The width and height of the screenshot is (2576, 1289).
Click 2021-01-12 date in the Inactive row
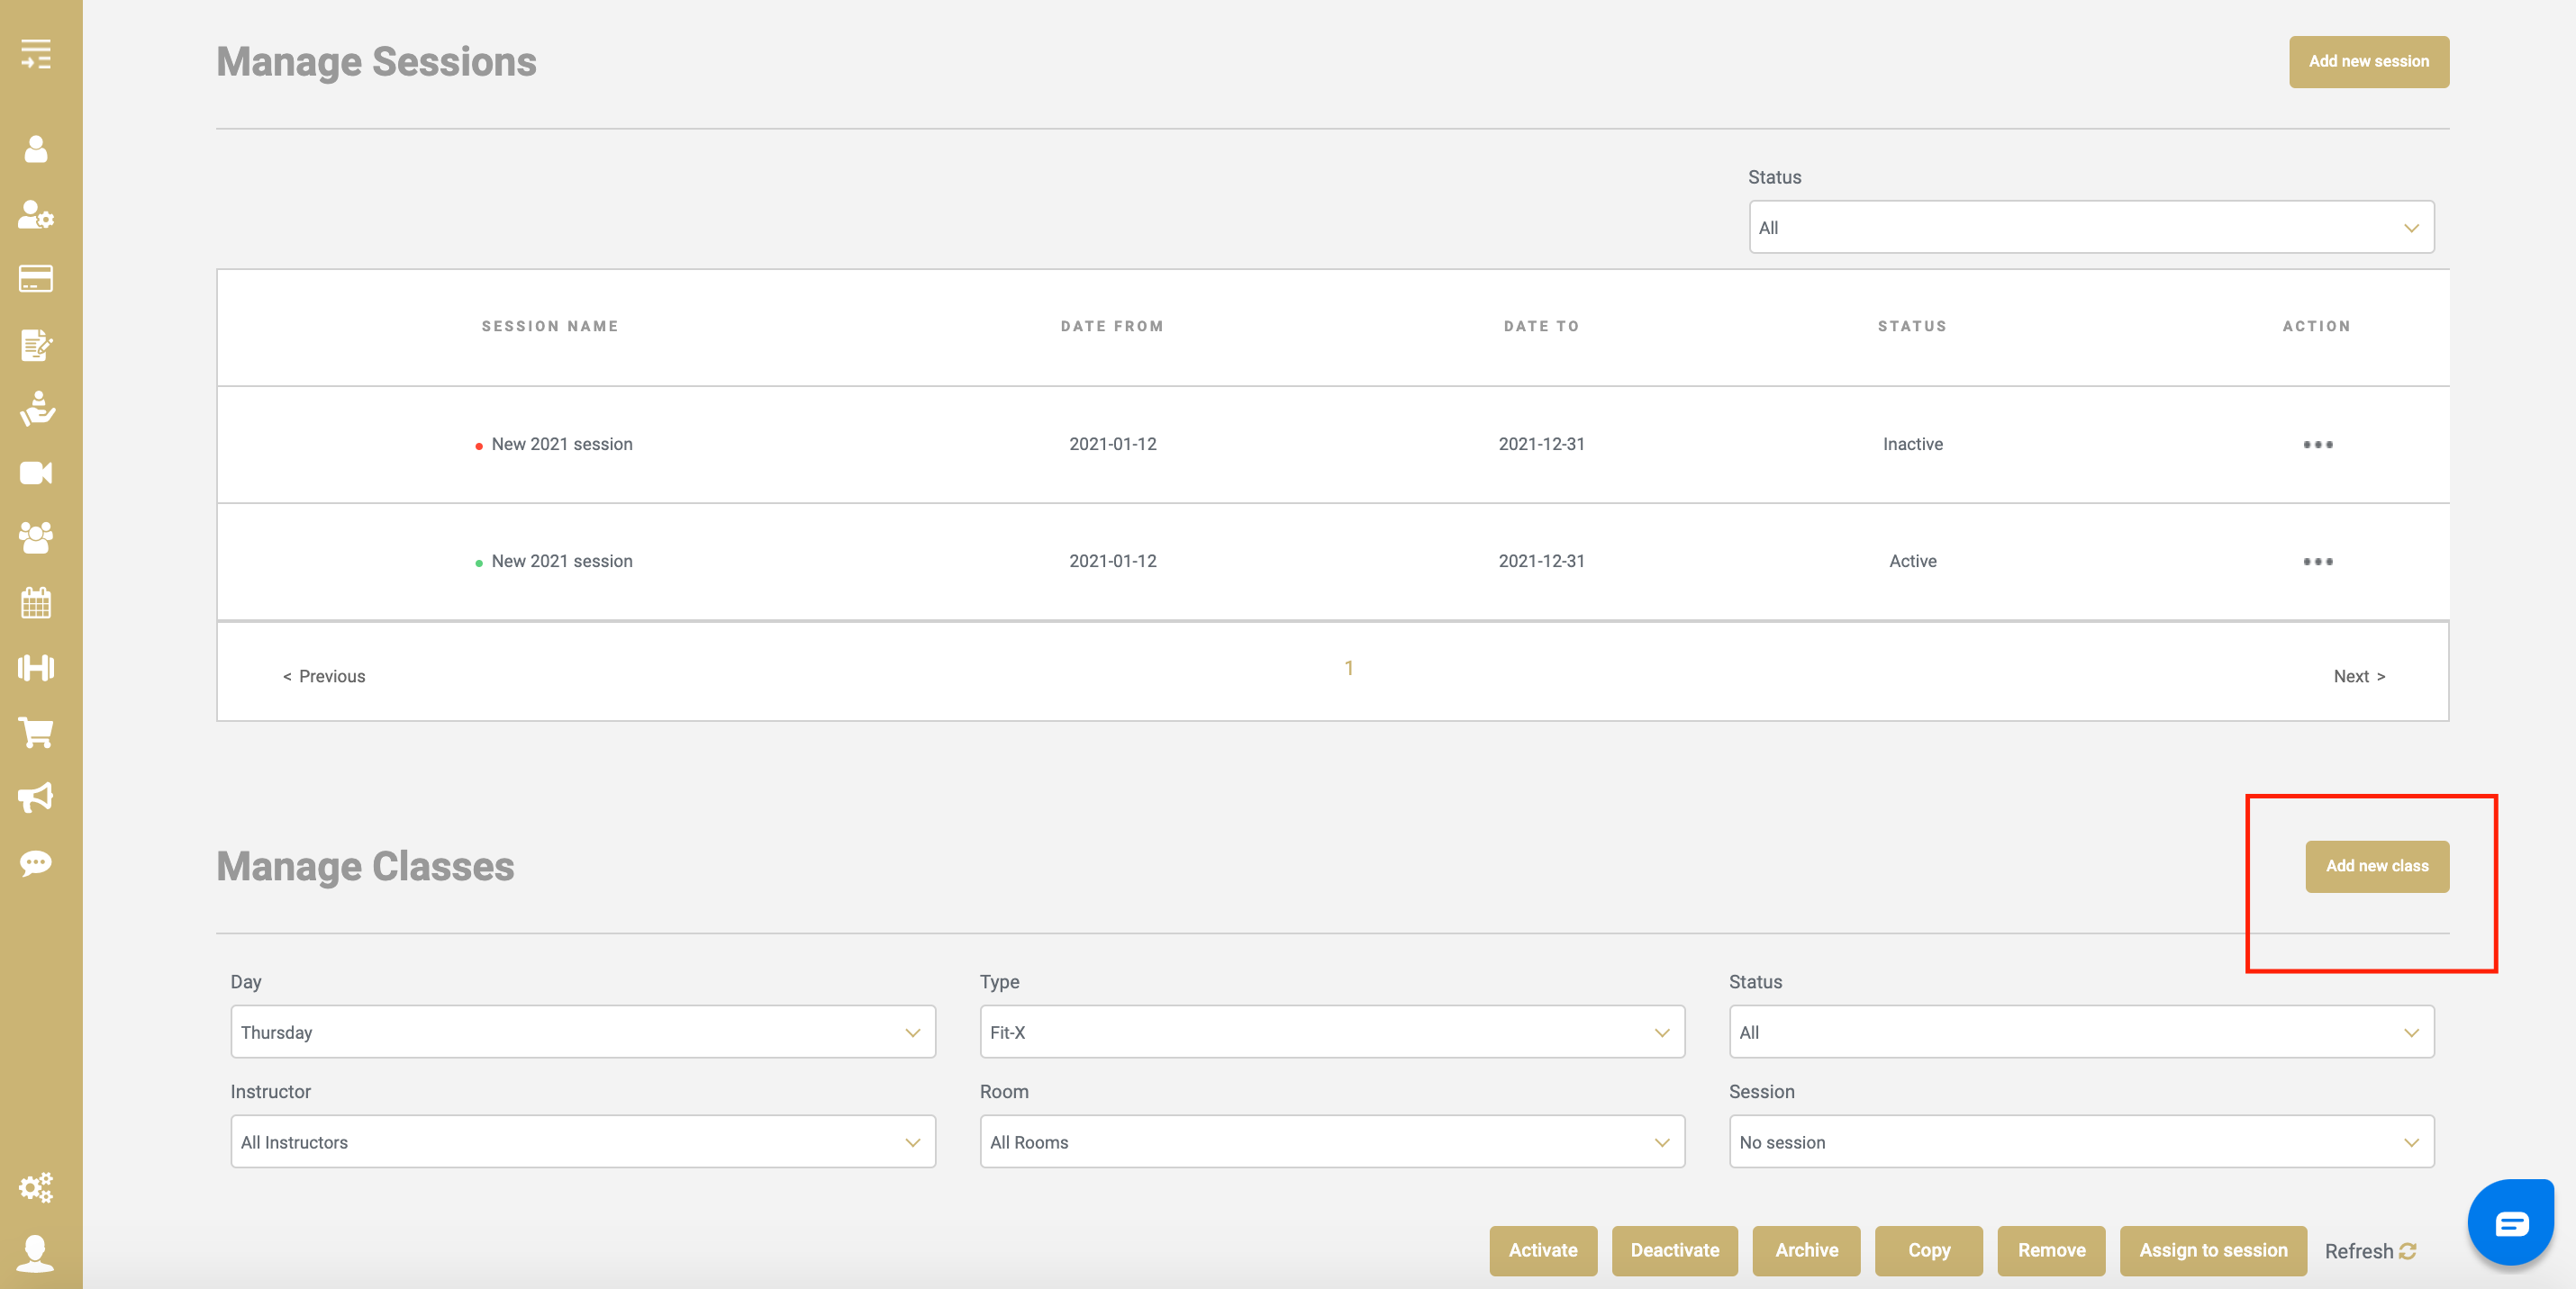(x=1112, y=445)
